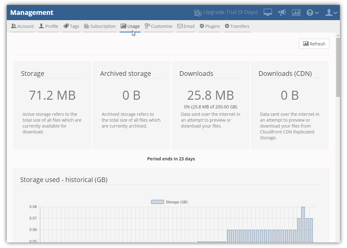Switch to the Account tab
The width and height of the screenshot is (347, 248).
(x=22, y=26)
